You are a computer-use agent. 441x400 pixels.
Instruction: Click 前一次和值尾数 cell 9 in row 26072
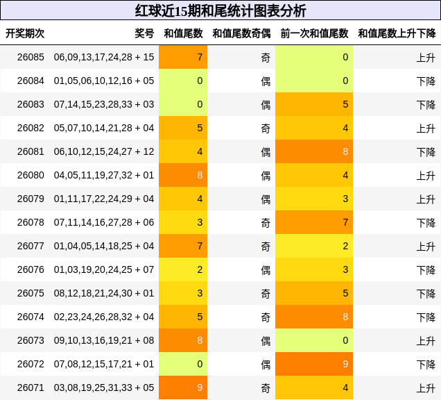coord(314,364)
